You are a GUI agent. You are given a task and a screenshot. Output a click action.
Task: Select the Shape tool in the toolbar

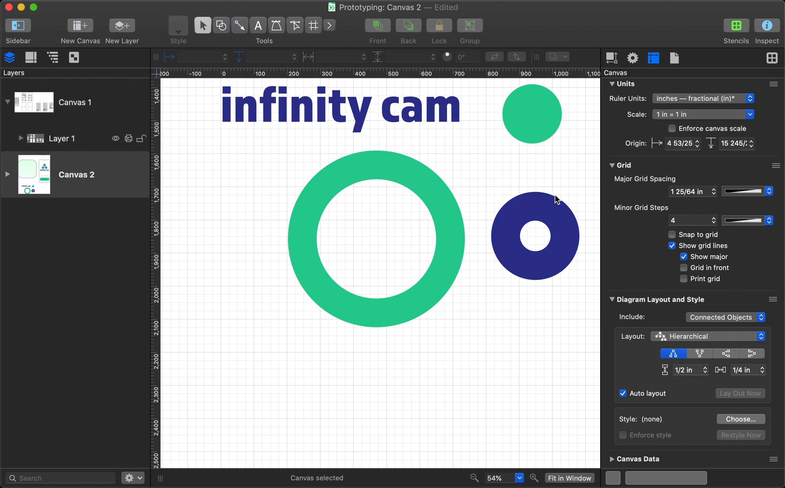point(221,25)
